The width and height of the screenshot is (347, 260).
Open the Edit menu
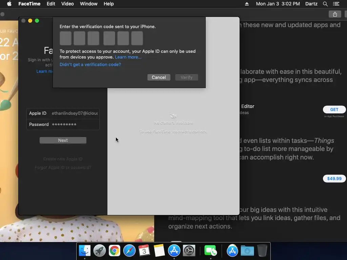click(51, 4)
